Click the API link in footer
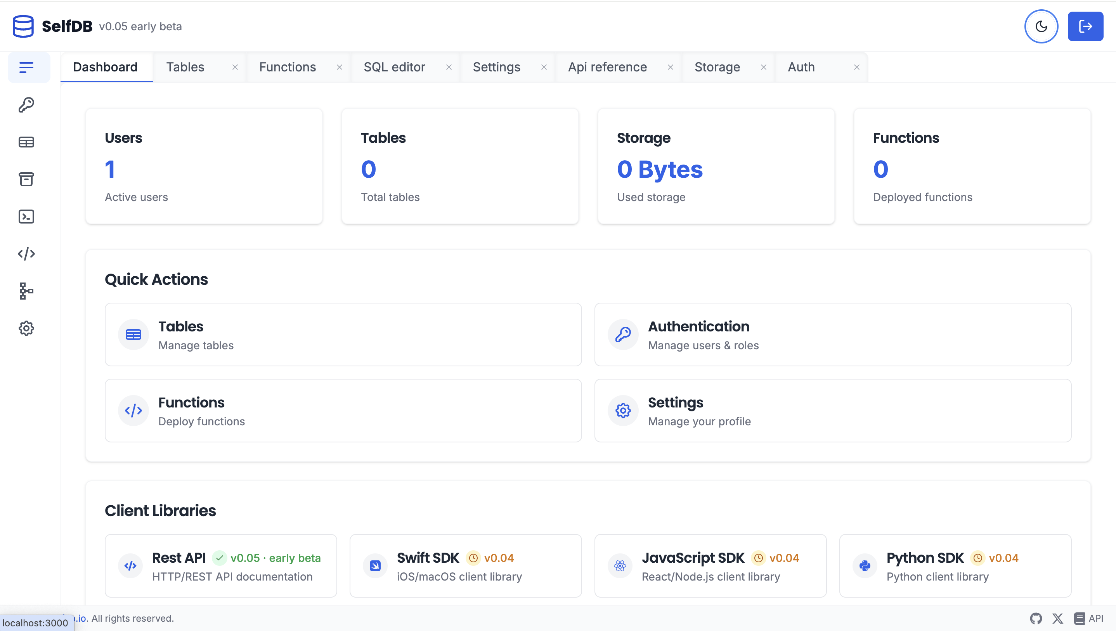Image resolution: width=1116 pixels, height=631 pixels. click(1089, 619)
